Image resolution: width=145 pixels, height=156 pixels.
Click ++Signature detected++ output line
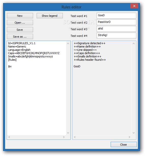90,43
